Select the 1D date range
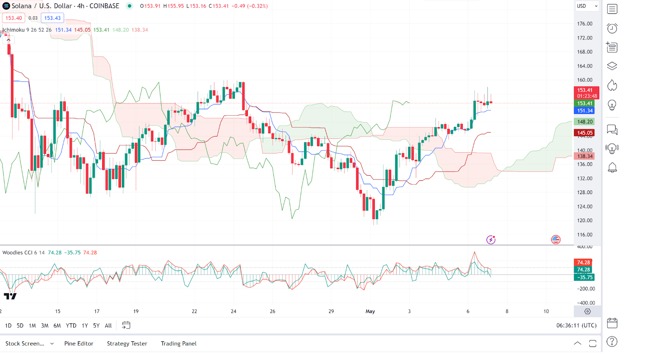The width and height of the screenshot is (670, 354). pyautogui.click(x=8, y=326)
